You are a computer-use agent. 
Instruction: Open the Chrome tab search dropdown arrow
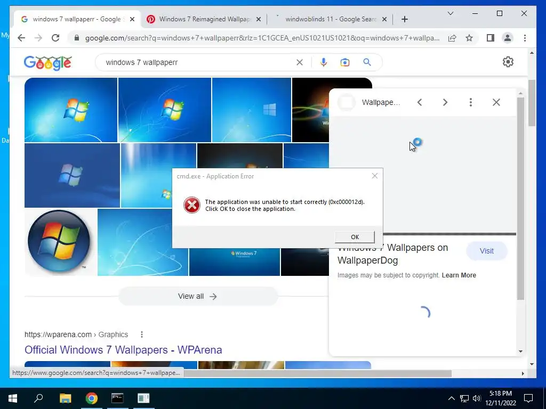click(x=450, y=13)
